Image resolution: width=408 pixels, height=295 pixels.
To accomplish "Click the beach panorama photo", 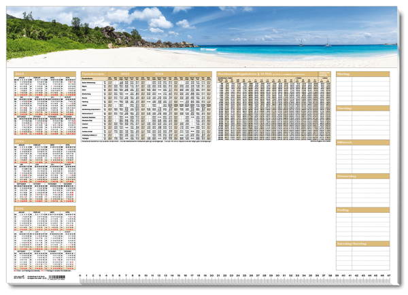I will [x=202, y=37].
